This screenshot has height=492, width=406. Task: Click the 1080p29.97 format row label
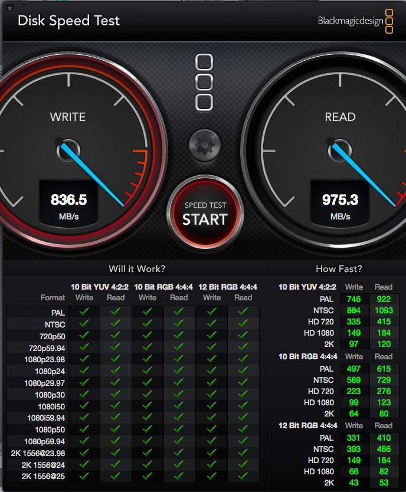click(44, 383)
